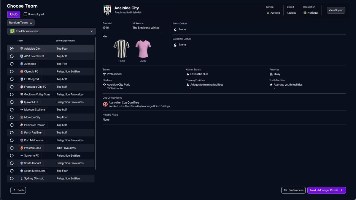Click the Supporter Culture flame icon
This screenshot has width=356, height=200.
[175, 45]
